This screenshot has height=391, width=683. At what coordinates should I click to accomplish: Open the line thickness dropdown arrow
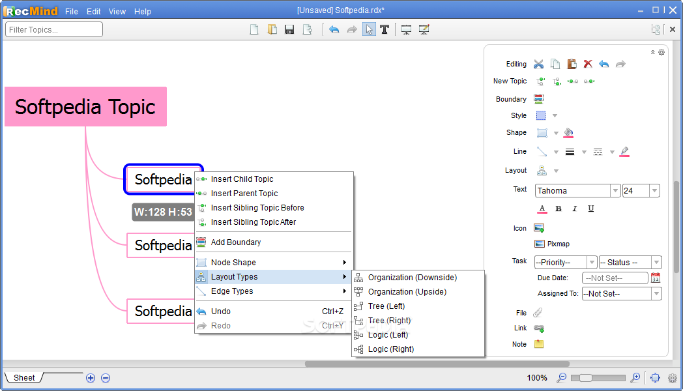click(x=584, y=152)
